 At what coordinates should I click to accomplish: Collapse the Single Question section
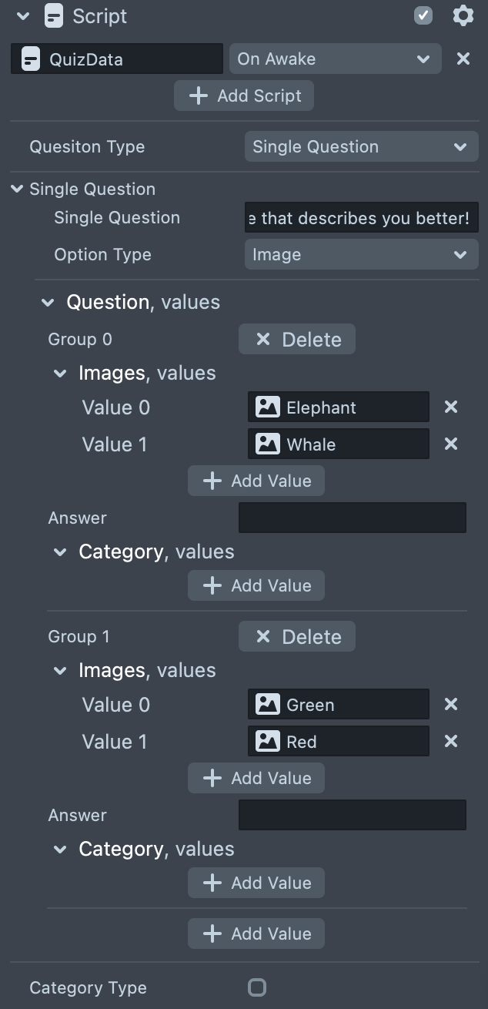click(17, 189)
